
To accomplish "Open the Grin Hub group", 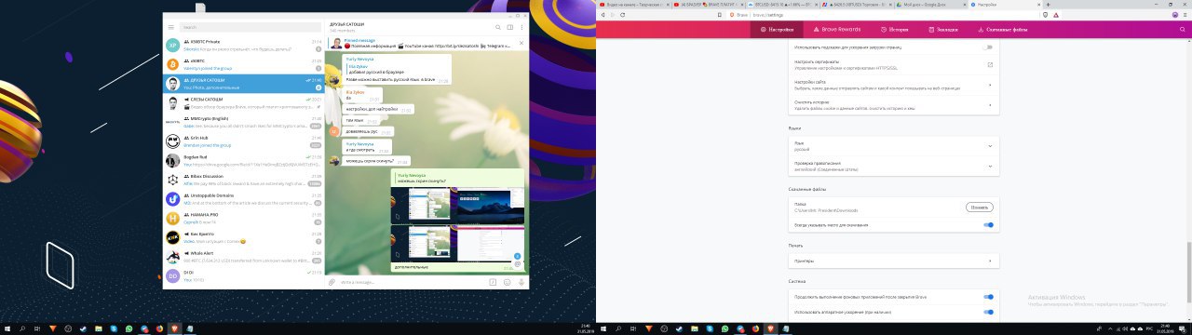I will pyautogui.click(x=243, y=141).
